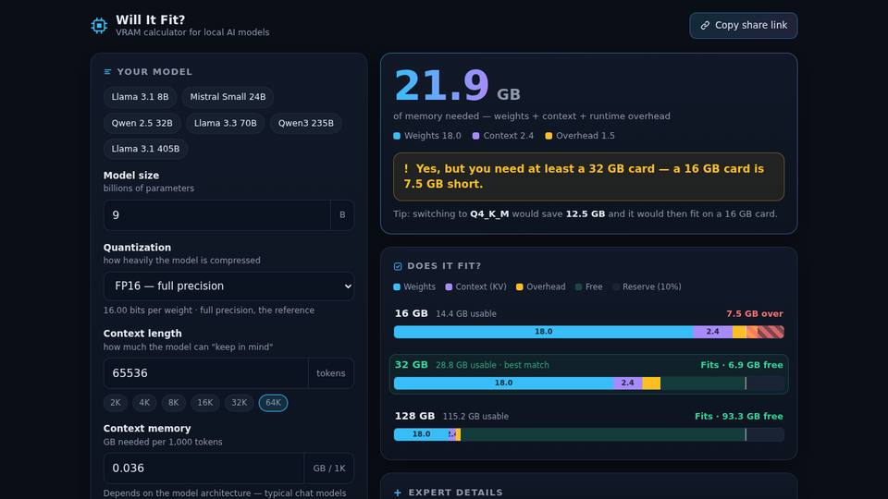The height and width of the screenshot is (499, 888).
Task: Click the link icon in Copy share link
Action: pyautogui.click(x=705, y=26)
